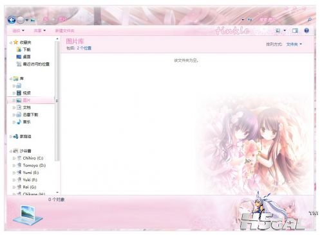Open the view options dropdown arrow
322x235 pixels.
(285, 31)
